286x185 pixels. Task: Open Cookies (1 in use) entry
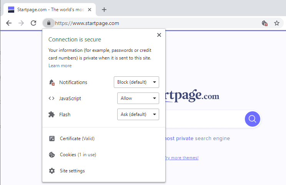point(78,155)
